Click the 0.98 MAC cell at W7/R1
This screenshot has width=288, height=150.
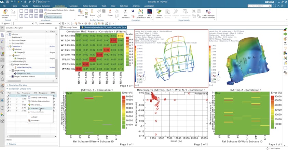[79, 69]
